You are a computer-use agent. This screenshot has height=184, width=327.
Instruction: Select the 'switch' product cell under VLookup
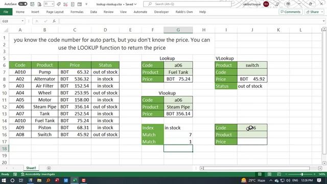[252, 65]
